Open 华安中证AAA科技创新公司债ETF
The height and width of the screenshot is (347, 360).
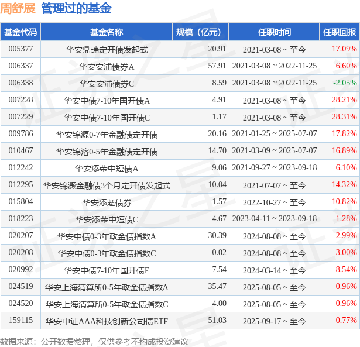tap(107, 321)
